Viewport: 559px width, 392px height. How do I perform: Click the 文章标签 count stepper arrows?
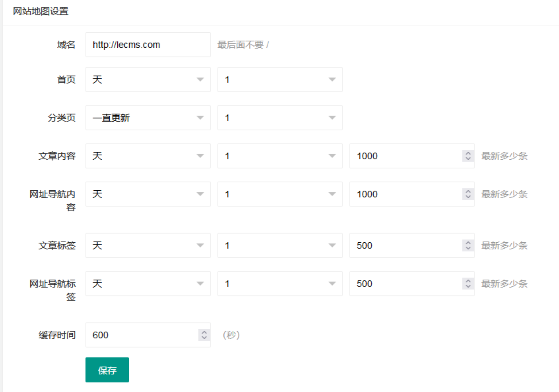tap(468, 246)
